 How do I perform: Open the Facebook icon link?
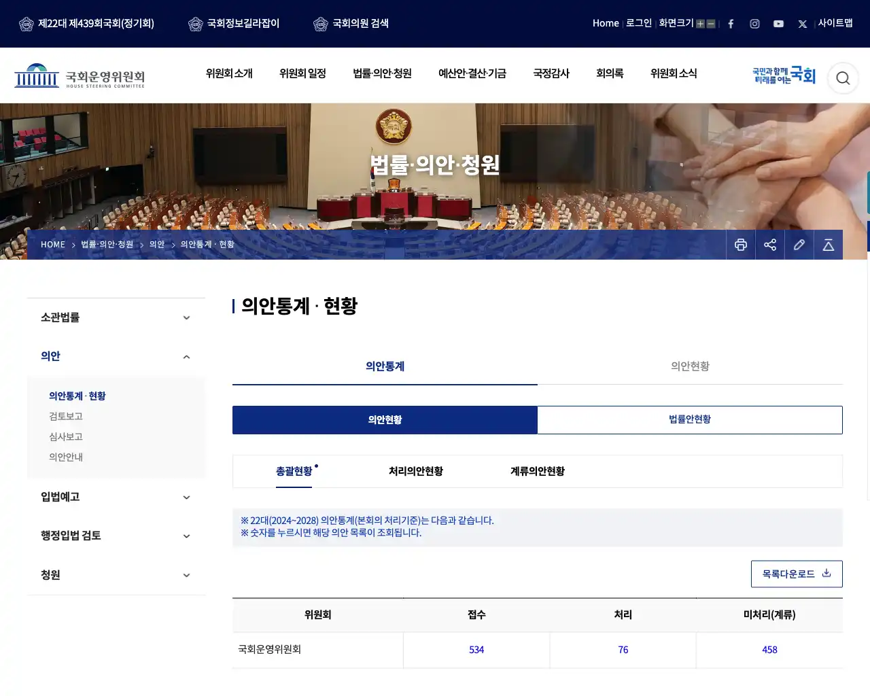[731, 24]
